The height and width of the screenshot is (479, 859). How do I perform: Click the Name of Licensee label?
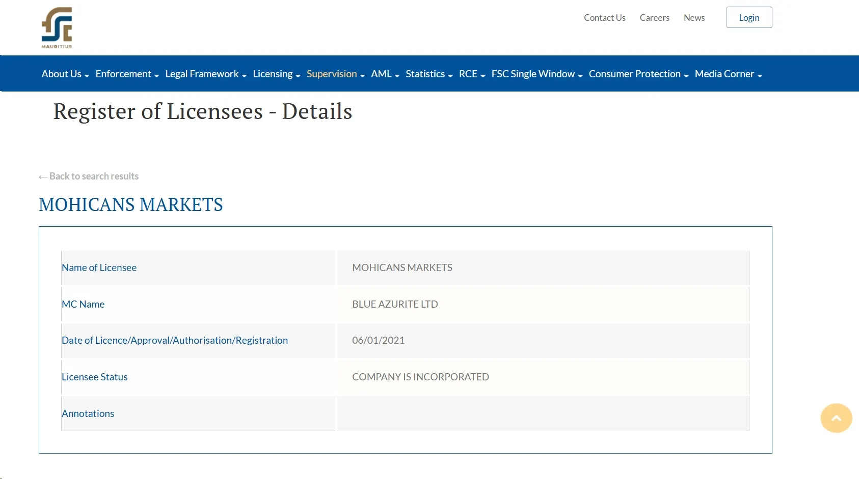point(99,268)
